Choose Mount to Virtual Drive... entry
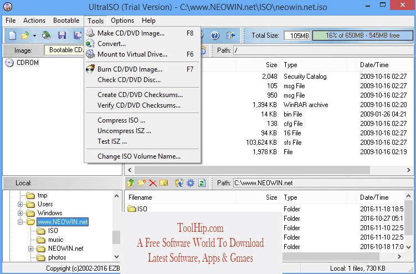This screenshot has width=416, height=274. [x=142, y=54]
